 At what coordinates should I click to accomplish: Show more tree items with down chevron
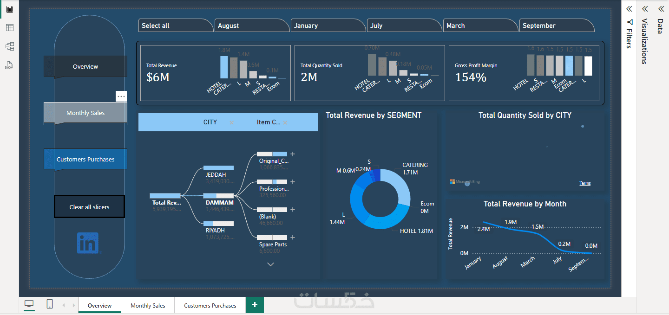[271, 264]
